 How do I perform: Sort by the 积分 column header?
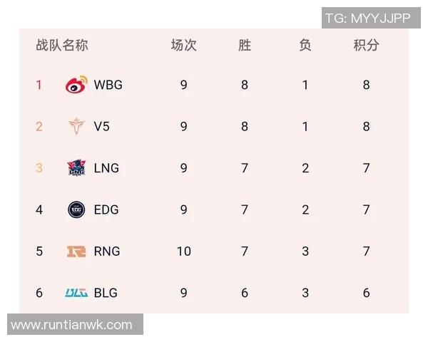(x=366, y=46)
